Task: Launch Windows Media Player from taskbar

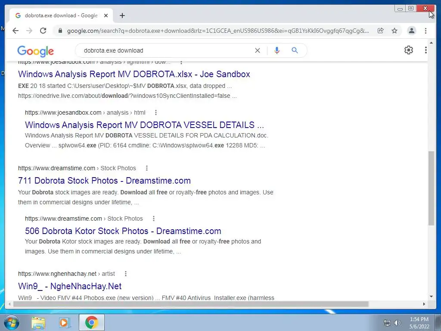Action: point(65,323)
